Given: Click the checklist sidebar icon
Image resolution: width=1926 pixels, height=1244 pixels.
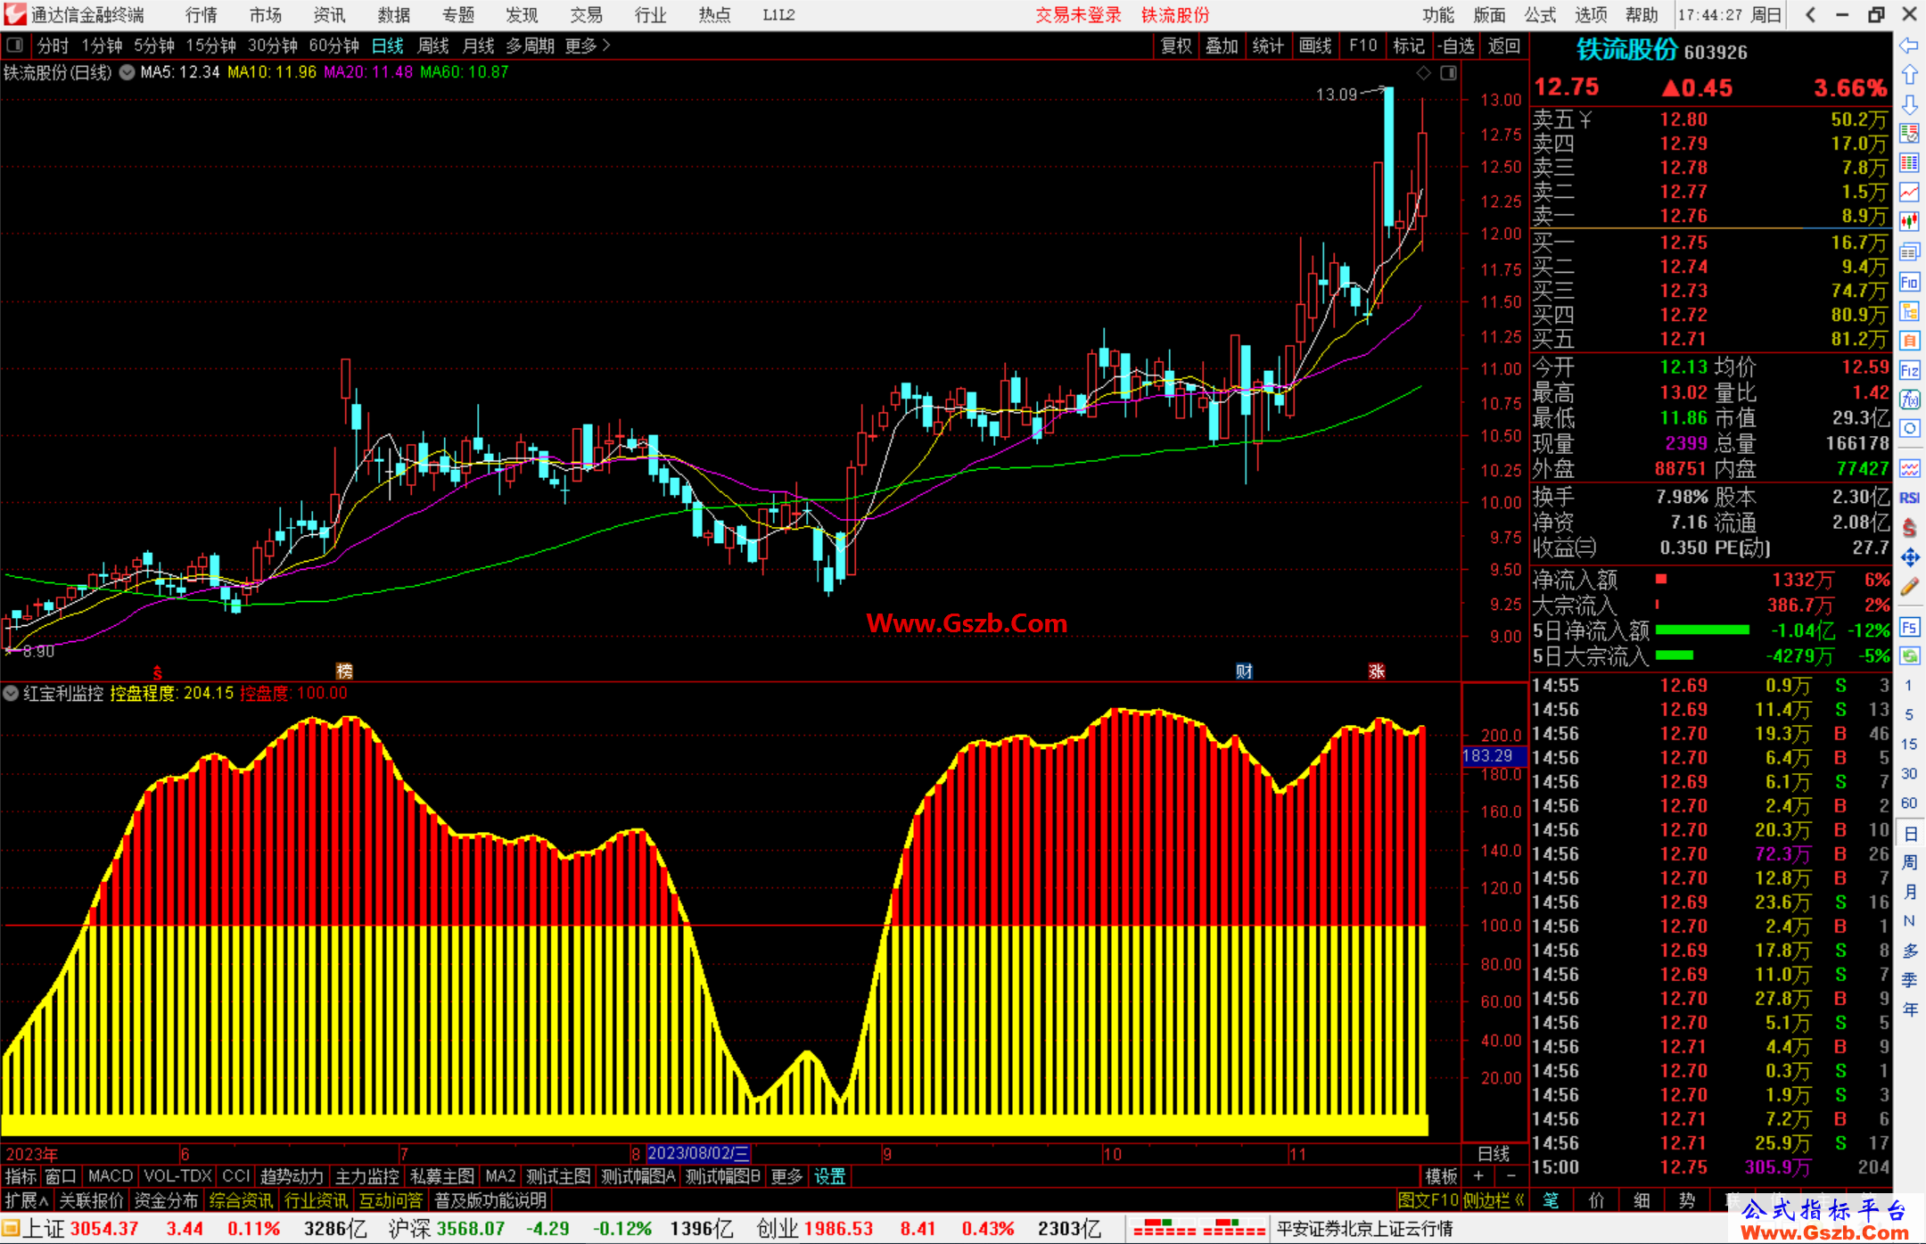Looking at the screenshot, I should (x=1909, y=134).
